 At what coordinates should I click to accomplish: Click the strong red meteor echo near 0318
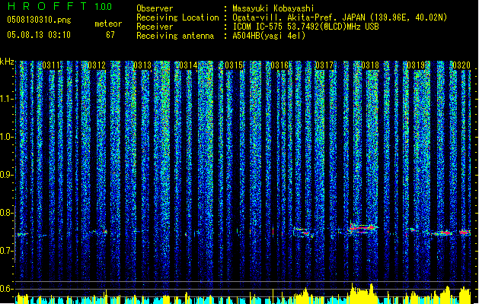[363, 229]
